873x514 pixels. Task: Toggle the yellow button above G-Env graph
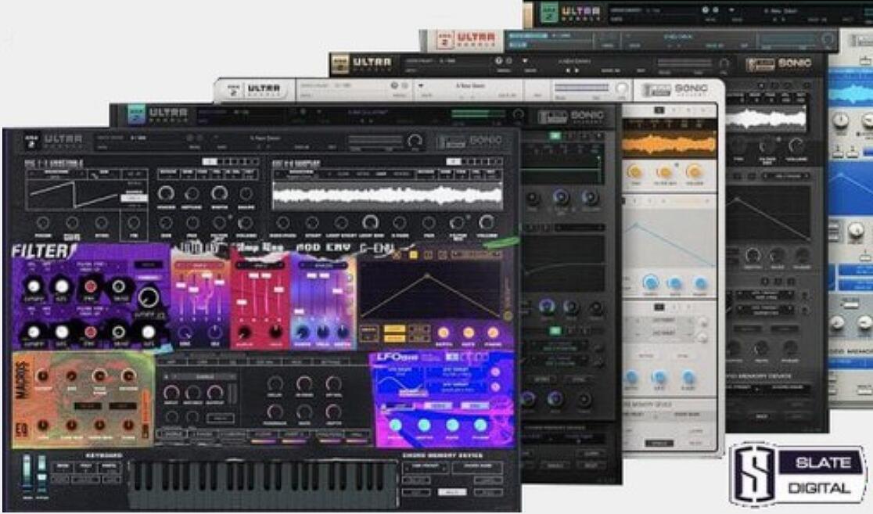click(x=411, y=255)
